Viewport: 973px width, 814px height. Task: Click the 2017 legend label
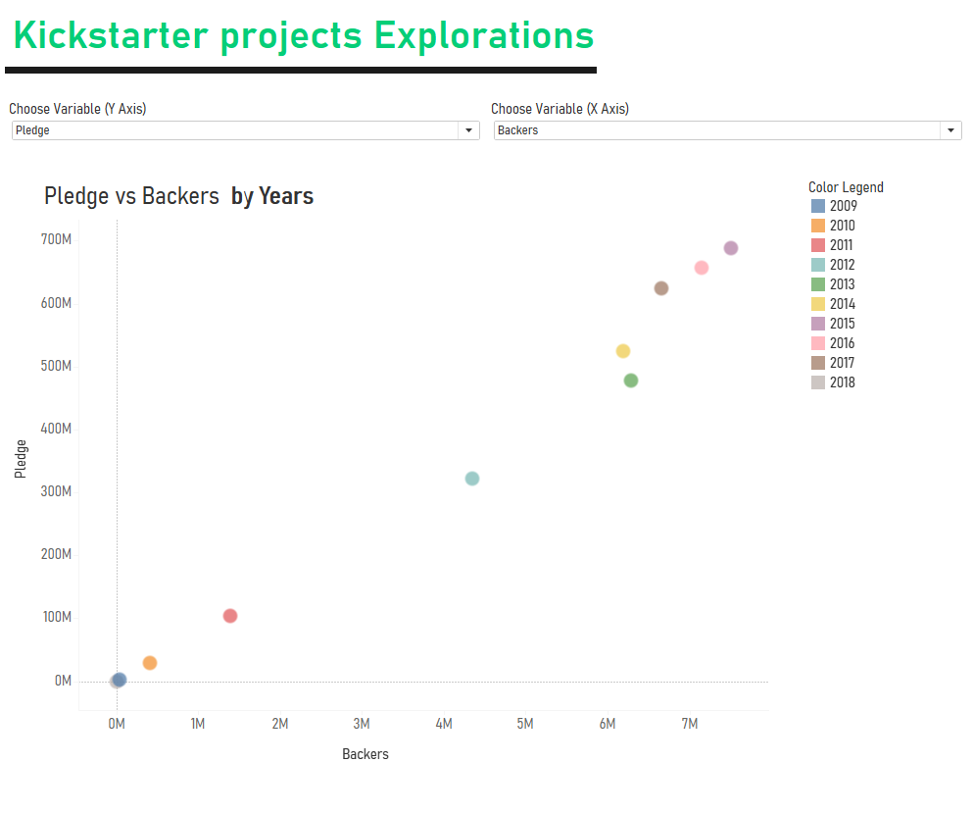click(x=842, y=363)
